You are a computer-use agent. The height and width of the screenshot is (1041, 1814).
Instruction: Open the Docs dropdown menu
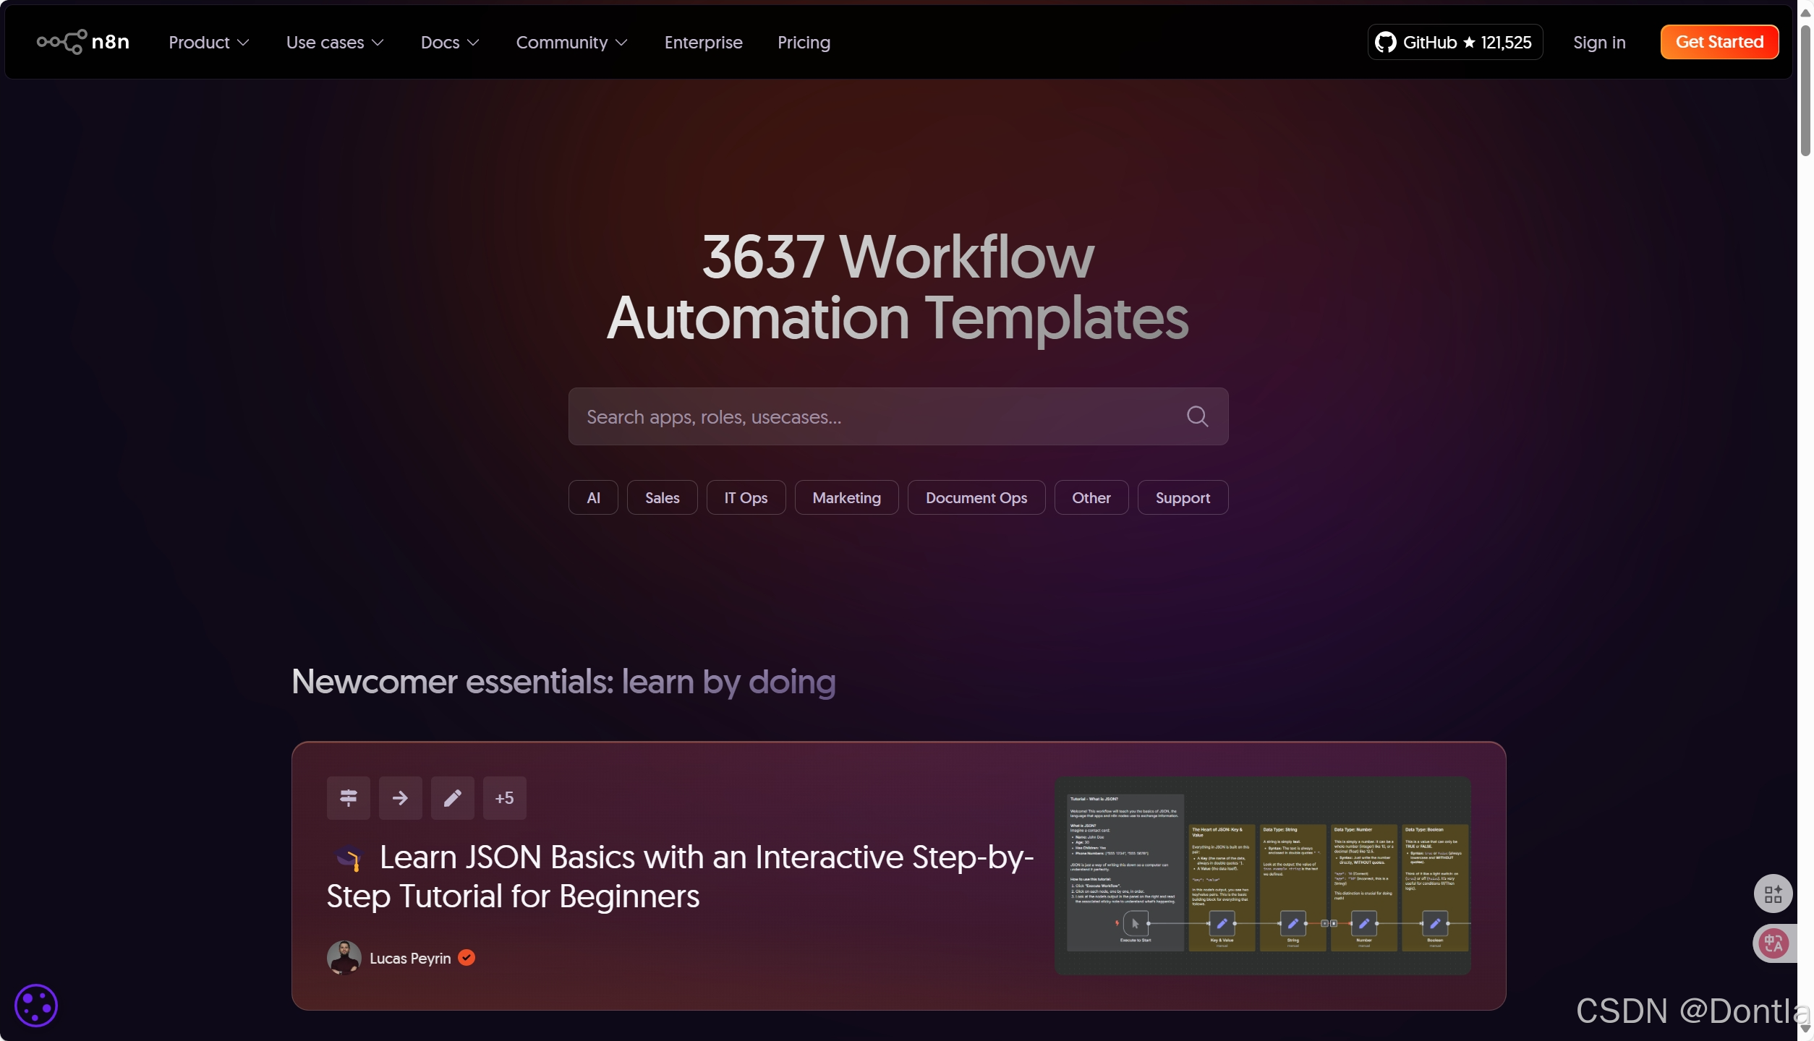pyautogui.click(x=450, y=42)
